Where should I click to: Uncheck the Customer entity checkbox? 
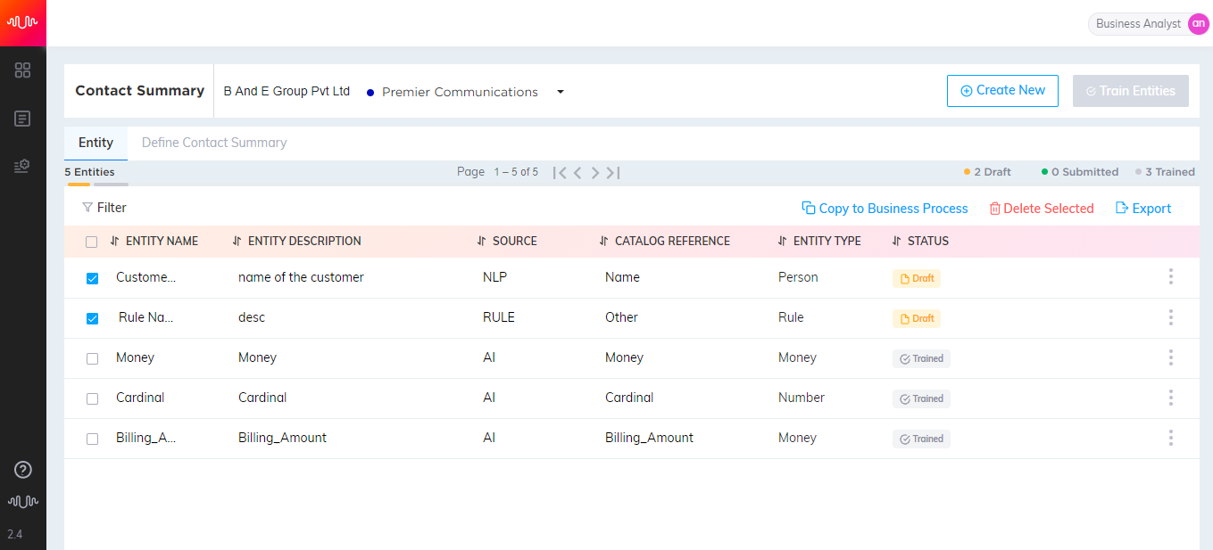pos(92,278)
